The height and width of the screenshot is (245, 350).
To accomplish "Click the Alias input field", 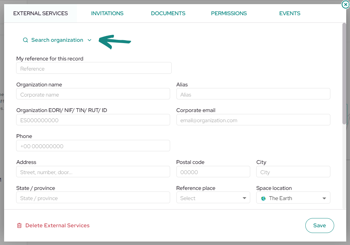I will [x=253, y=94].
